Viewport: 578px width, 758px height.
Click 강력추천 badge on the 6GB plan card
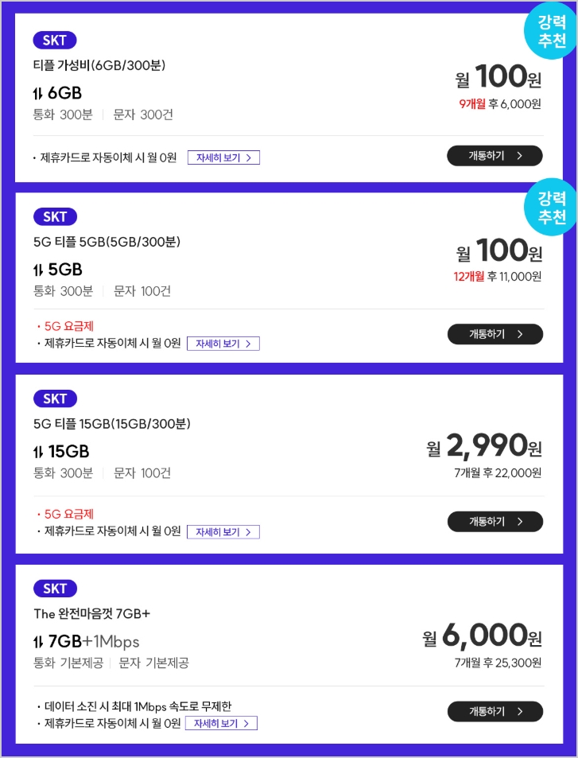pyautogui.click(x=551, y=32)
